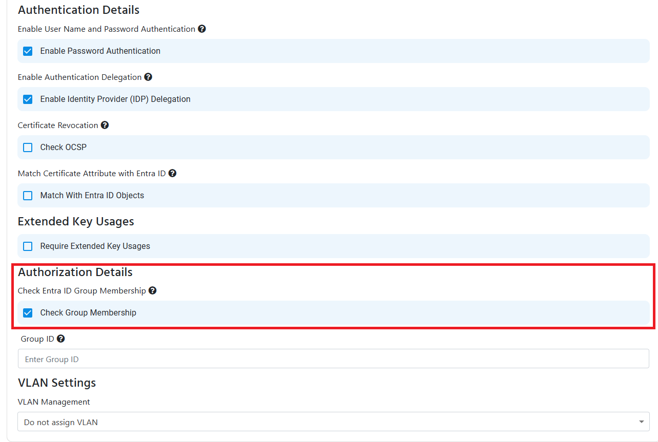Focus the Enter Group ID input field

[334, 359]
